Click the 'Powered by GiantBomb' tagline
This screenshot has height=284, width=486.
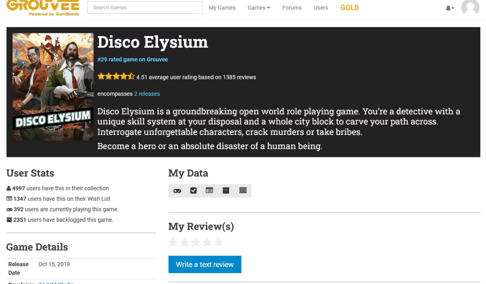click(54, 14)
